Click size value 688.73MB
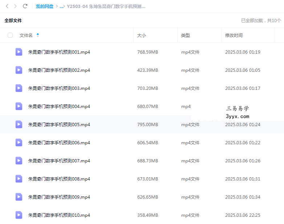The image size is (284, 224). [147, 161]
